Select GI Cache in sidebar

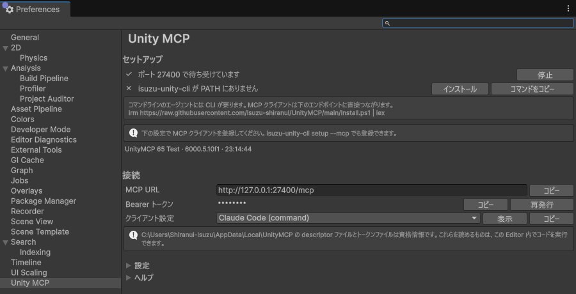[x=27, y=161]
